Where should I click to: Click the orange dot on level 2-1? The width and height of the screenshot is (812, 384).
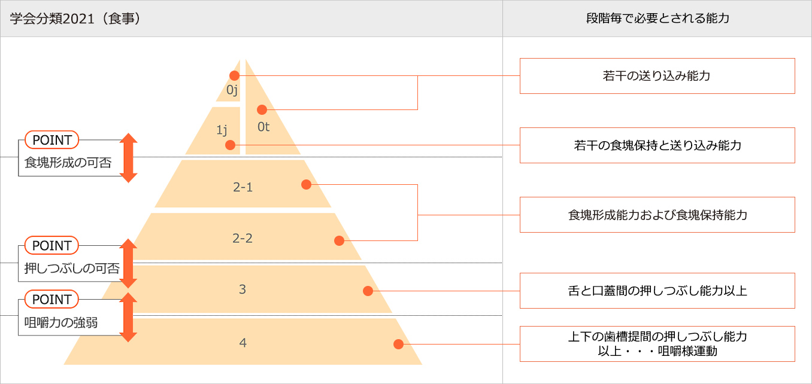[307, 184]
